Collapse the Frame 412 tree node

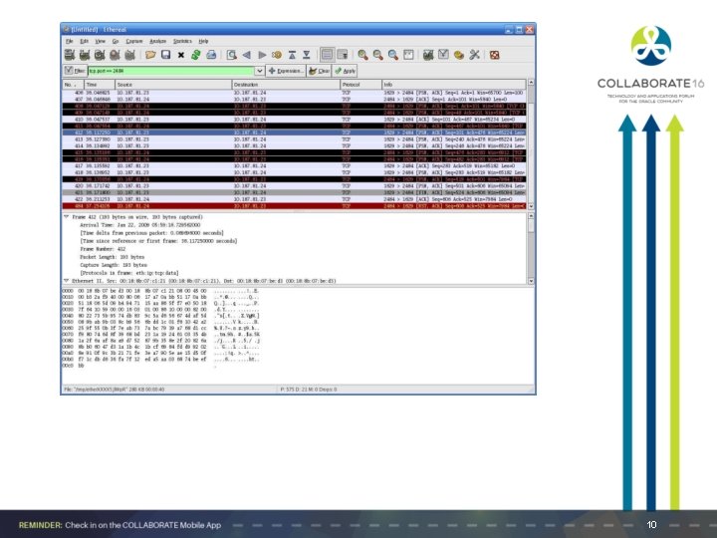[67, 217]
